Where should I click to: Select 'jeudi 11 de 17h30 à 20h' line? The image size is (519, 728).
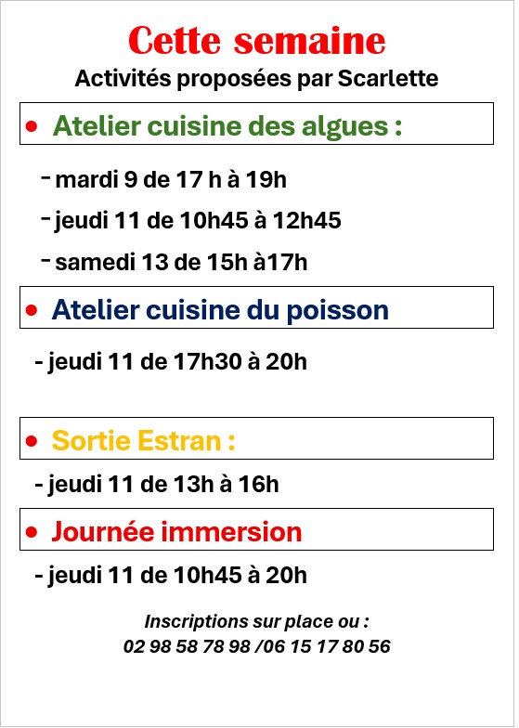coord(171,362)
